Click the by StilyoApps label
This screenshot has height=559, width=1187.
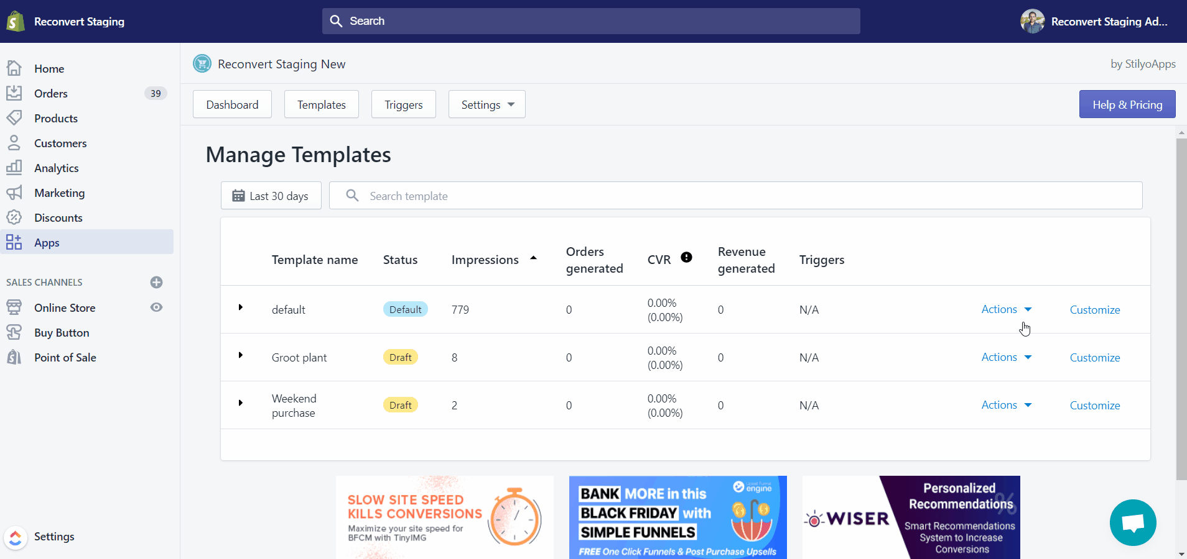1143,63
